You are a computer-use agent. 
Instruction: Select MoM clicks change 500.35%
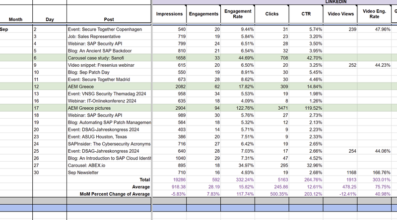[272, 194]
